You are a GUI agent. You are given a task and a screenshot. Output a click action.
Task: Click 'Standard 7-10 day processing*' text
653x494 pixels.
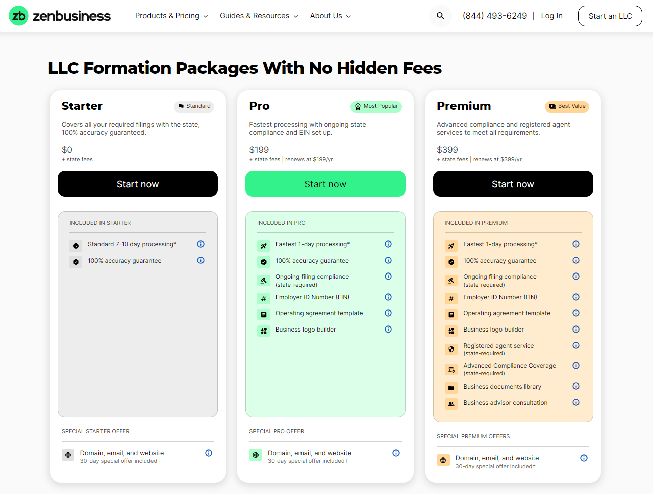tap(132, 244)
